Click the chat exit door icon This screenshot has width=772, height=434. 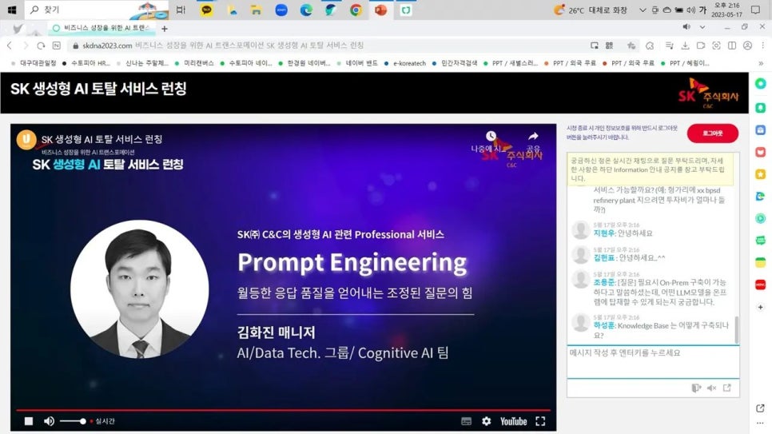tap(696, 388)
